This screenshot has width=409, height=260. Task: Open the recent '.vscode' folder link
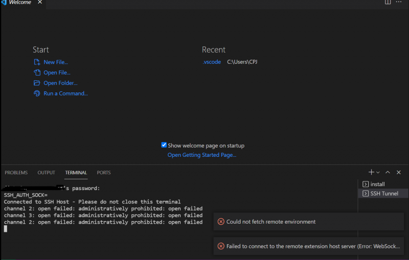pyautogui.click(x=212, y=62)
